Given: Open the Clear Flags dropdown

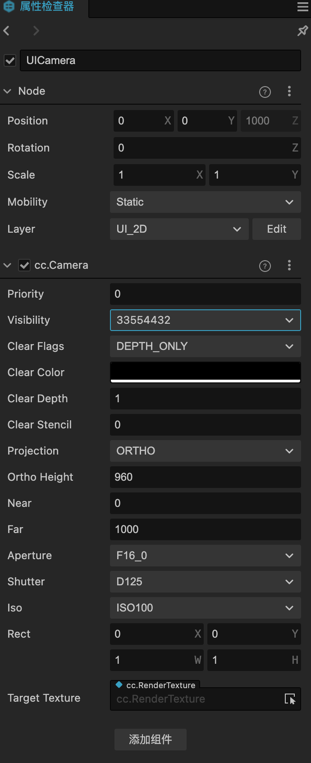Looking at the screenshot, I should click(x=205, y=346).
